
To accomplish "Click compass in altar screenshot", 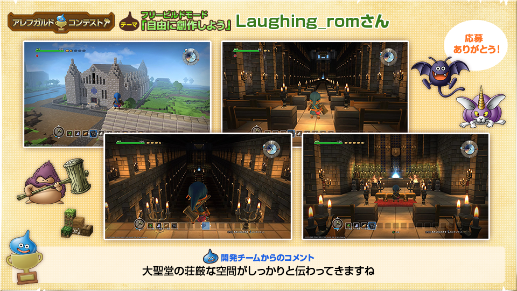I will click(x=469, y=149).
